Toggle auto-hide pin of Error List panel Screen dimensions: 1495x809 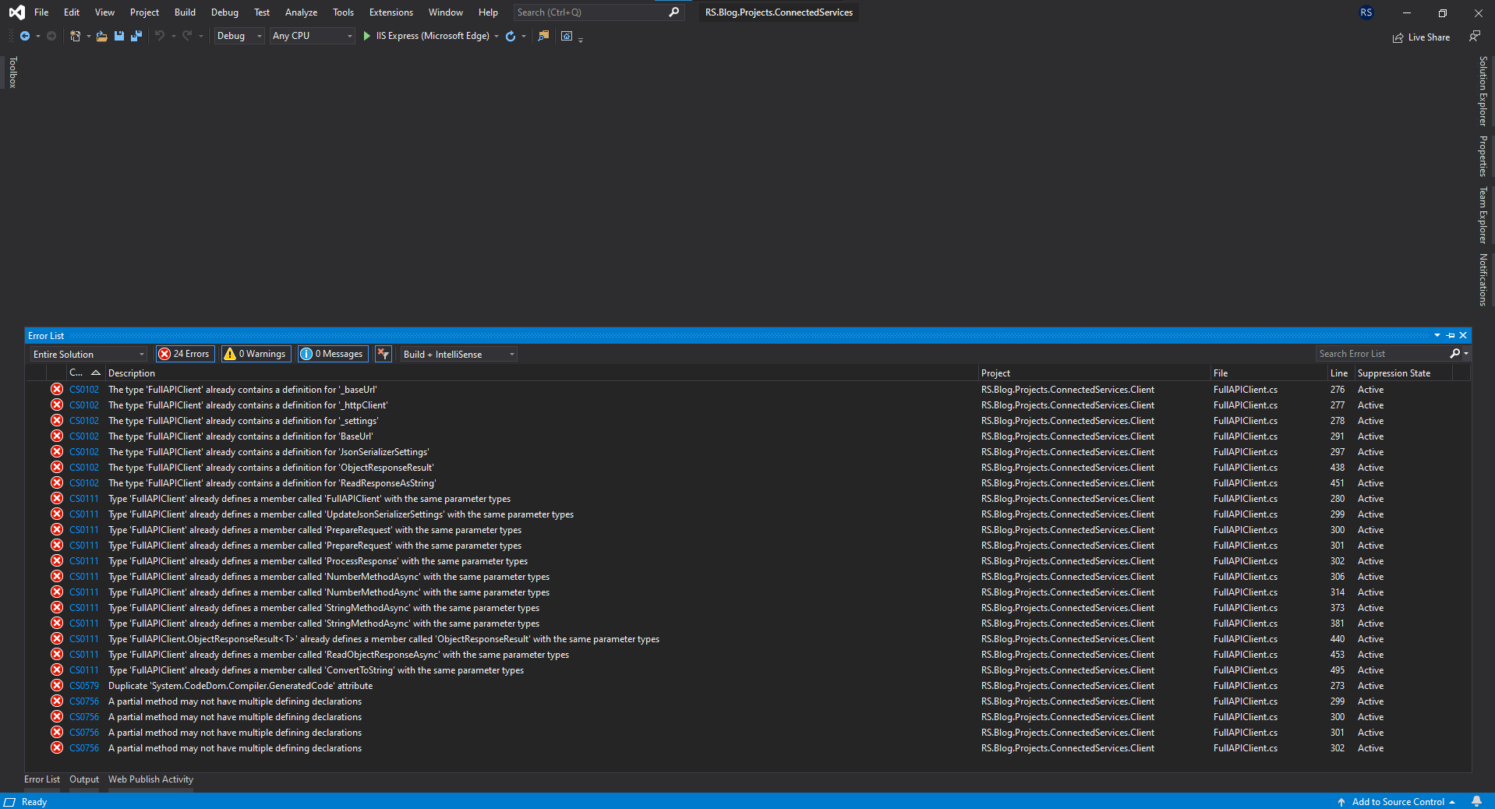point(1451,335)
